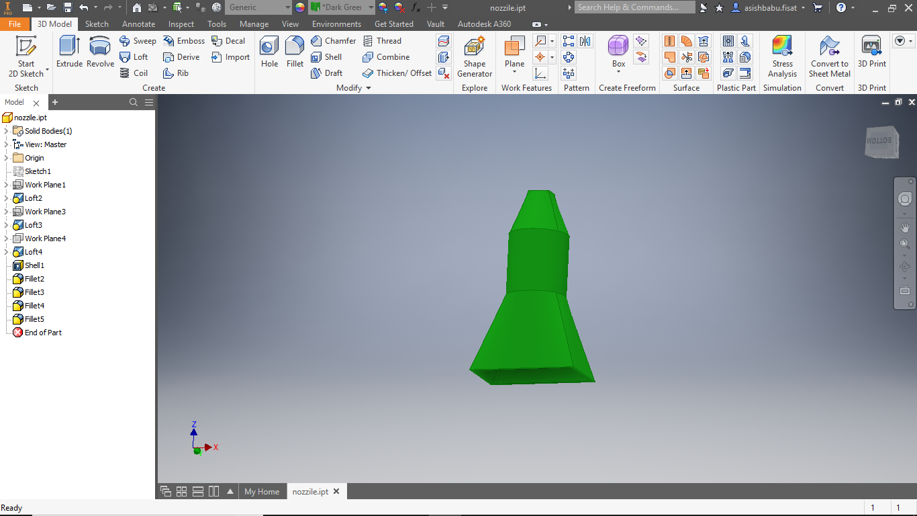Choose the Decal tool

click(x=228, y=41)
